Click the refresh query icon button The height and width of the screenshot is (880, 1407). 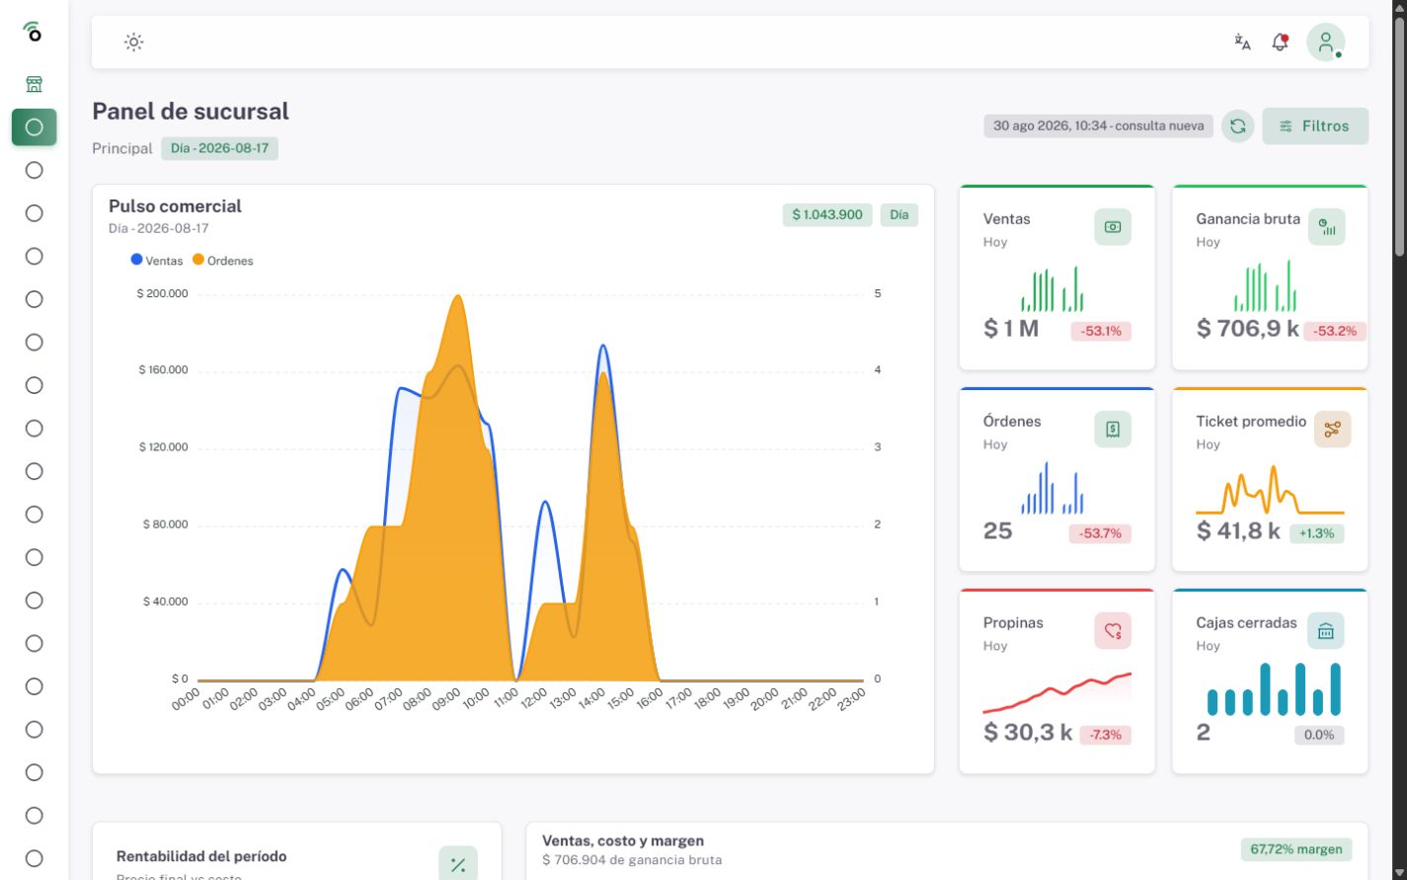click(x=1237, y=126)
